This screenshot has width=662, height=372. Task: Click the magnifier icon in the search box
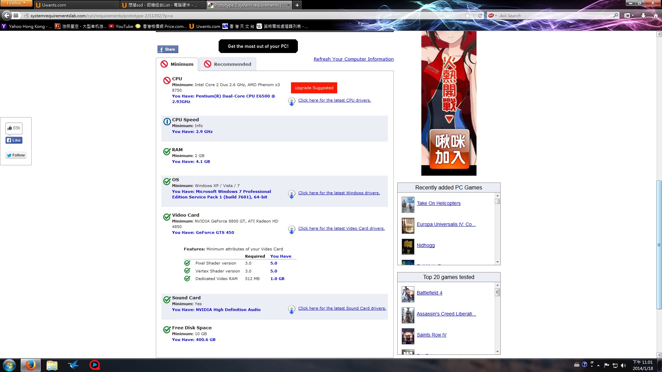[616, 15]
